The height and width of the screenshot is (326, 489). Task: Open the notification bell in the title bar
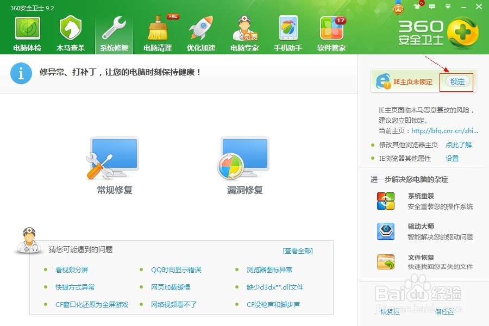pos(416,5)
